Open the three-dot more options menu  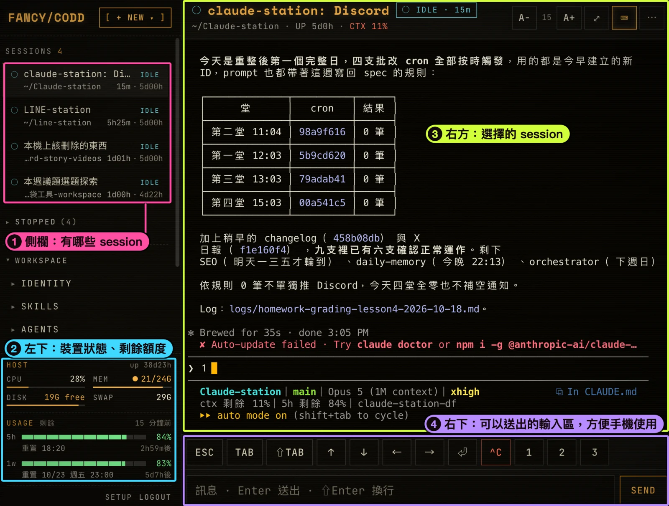click(652, 18)
